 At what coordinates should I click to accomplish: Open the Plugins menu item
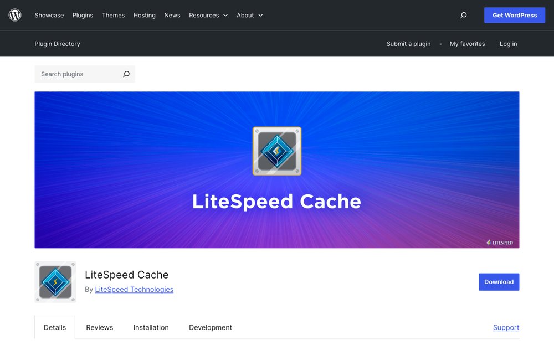83,15
